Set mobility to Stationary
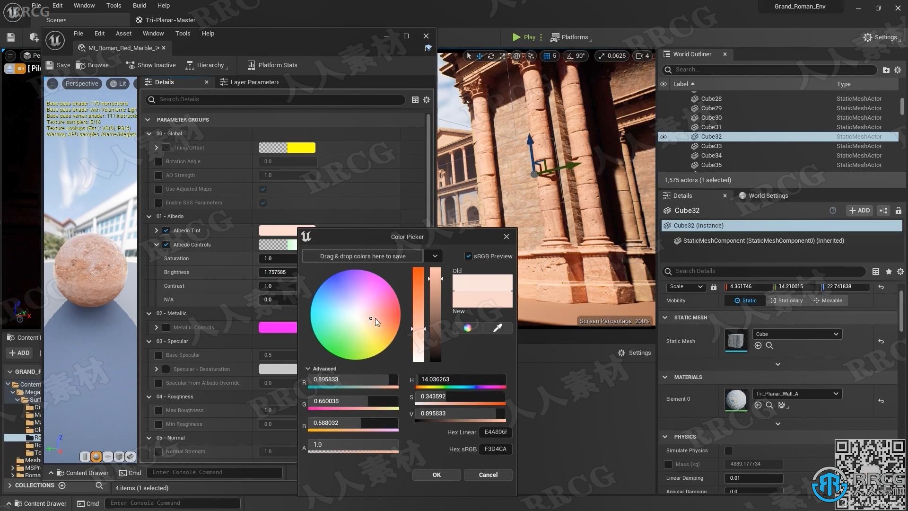The width and height of the screenshot is (908, 511). click(x=786, y=301)
